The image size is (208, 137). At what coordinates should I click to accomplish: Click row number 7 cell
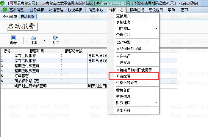[x=7, y=86]
